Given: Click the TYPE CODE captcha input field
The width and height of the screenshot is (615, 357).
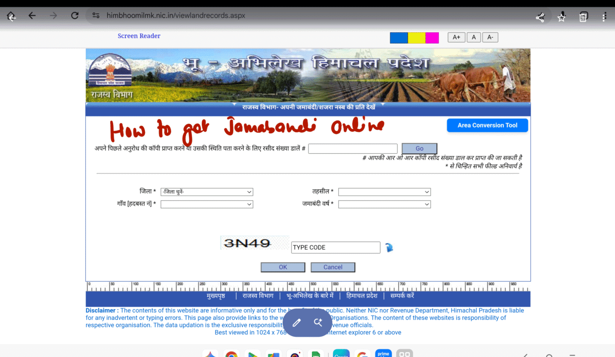Looking at the screenshot, I should click(x=335, y=247).
